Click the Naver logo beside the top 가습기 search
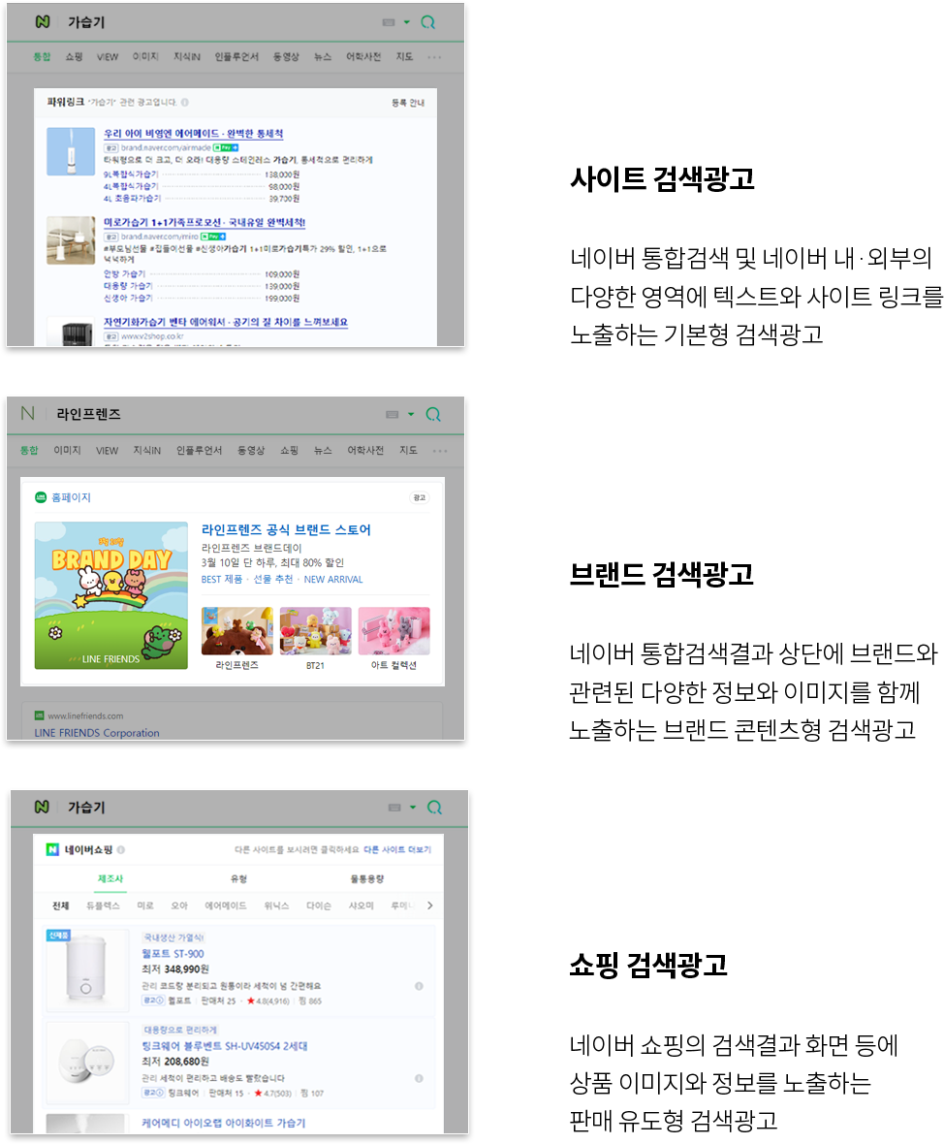The height and width of the screenshot is (1144, 944). click(43, 22)
